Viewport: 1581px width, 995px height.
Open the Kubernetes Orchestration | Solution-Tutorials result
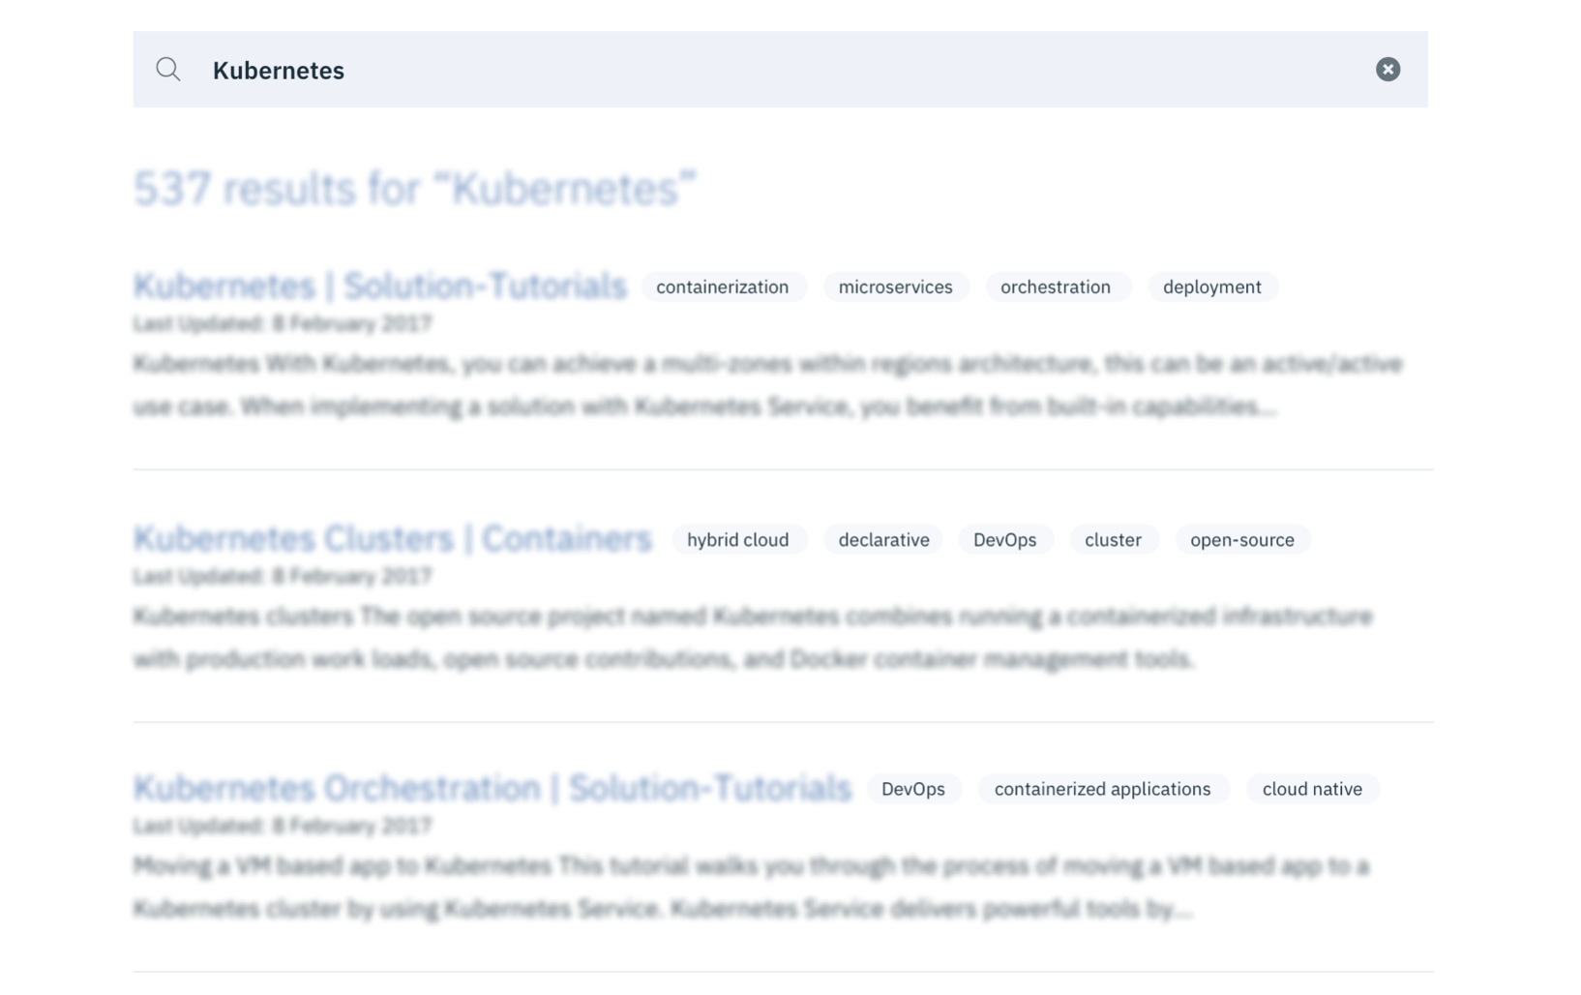point(492,789)
